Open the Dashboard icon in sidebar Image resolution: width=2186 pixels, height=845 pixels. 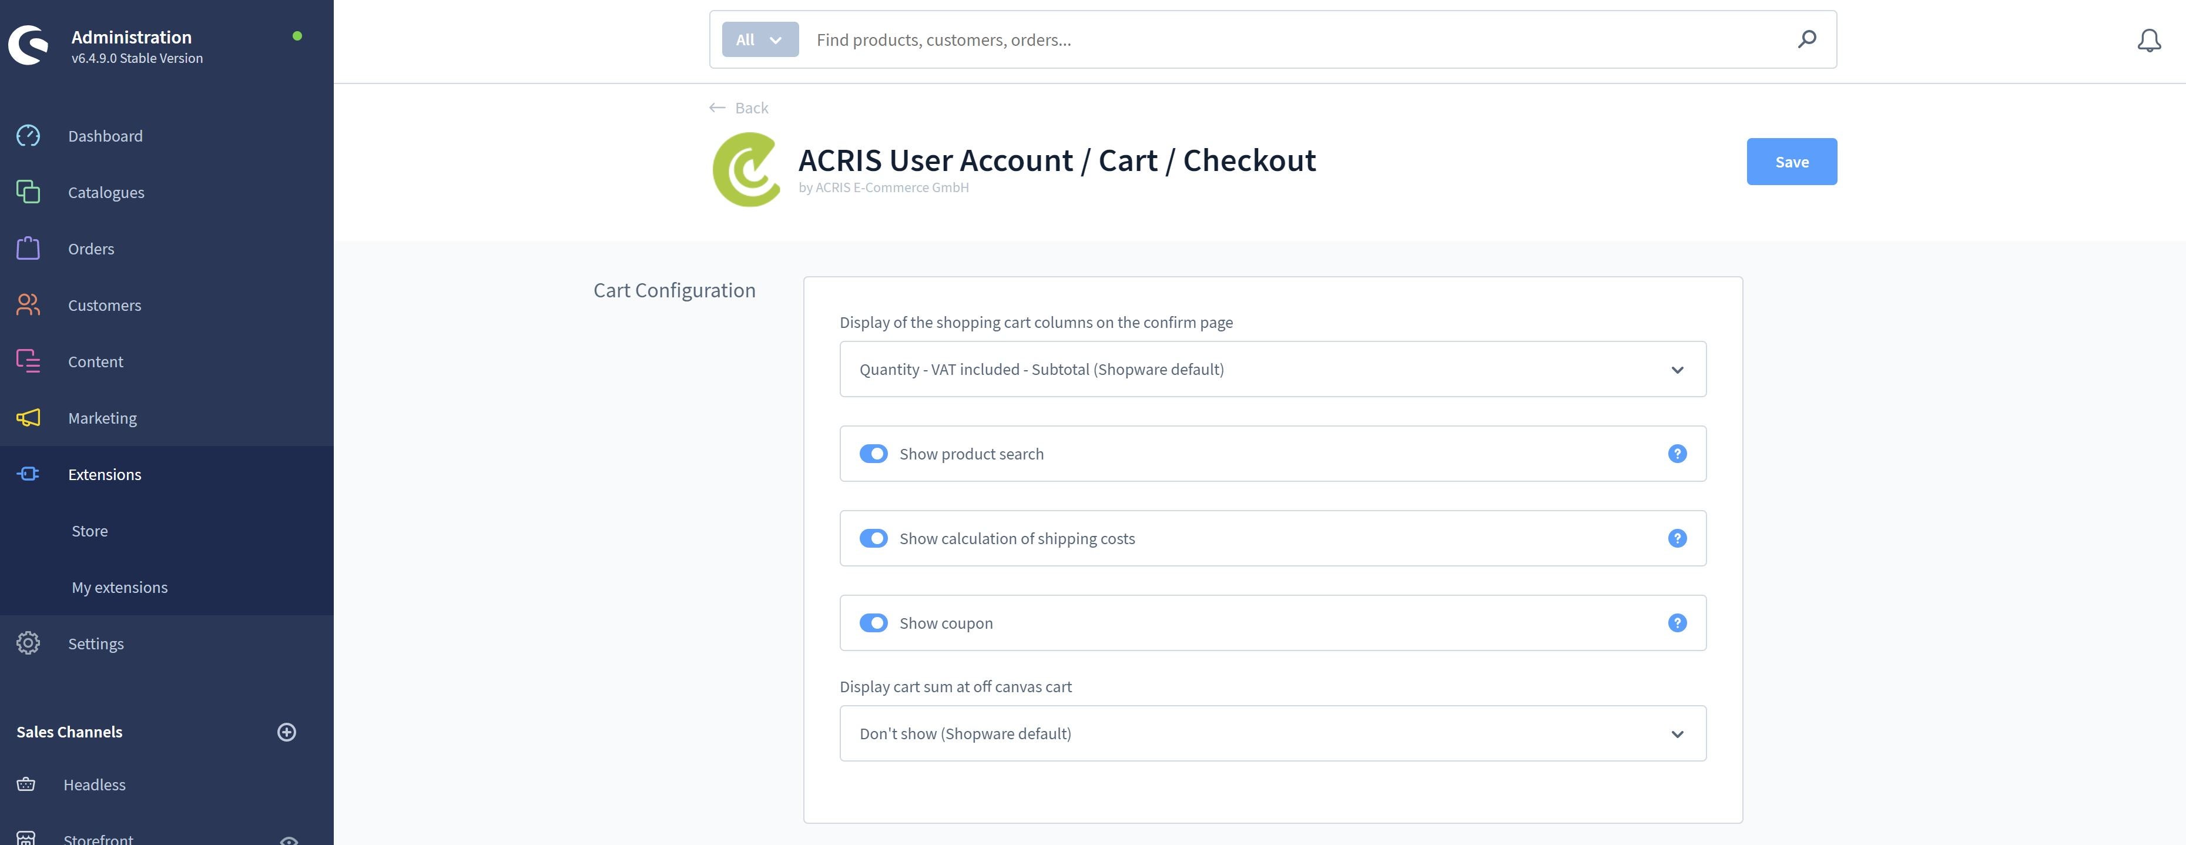tap(28, 136)
